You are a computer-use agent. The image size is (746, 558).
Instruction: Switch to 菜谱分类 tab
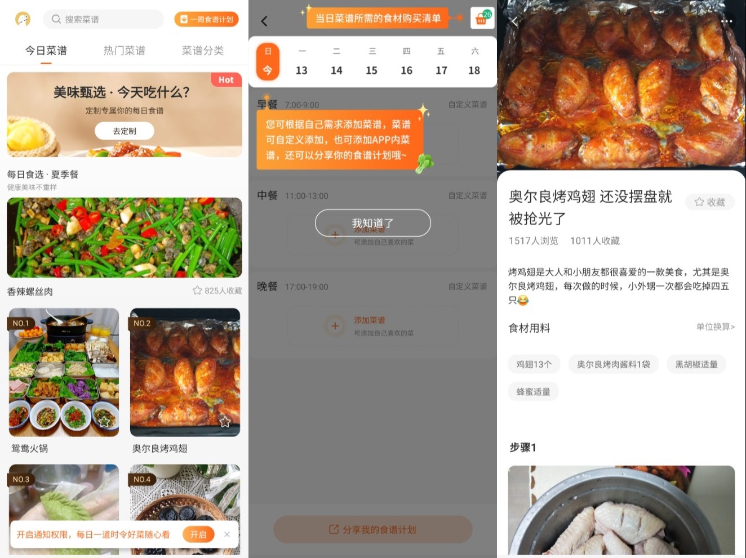(203, 51)
